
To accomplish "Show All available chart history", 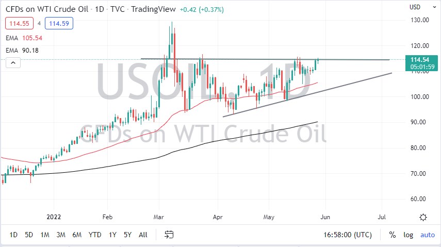I will (143, 235).
